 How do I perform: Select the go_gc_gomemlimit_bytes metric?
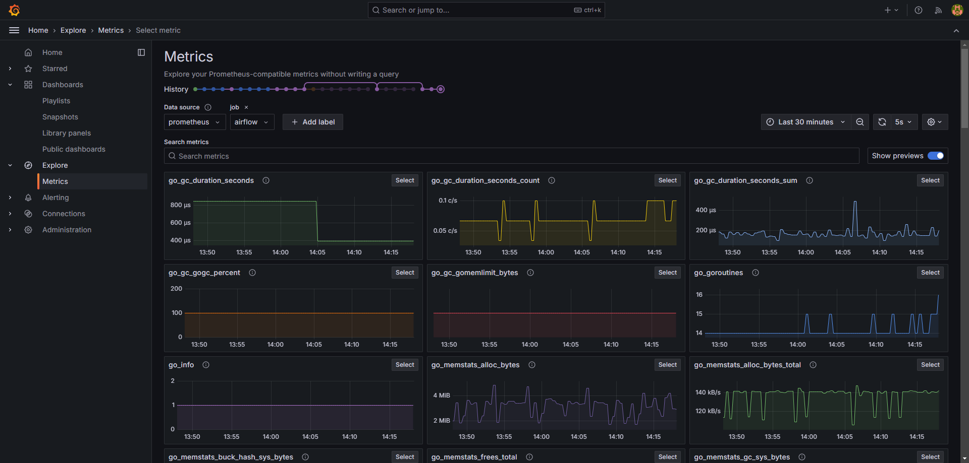click(667, 273)
